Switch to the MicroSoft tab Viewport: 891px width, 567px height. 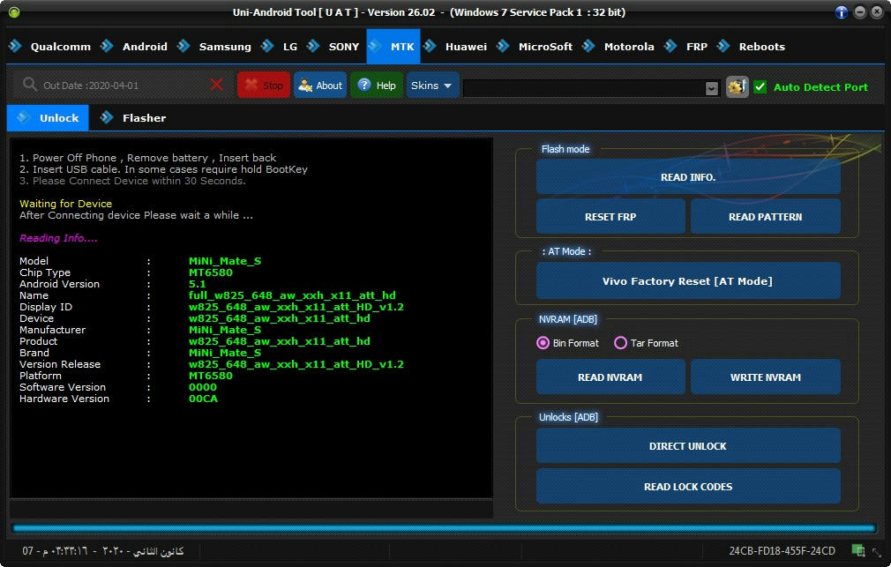(535, 47)
